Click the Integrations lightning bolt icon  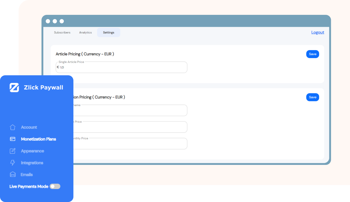tap(12, 163)
